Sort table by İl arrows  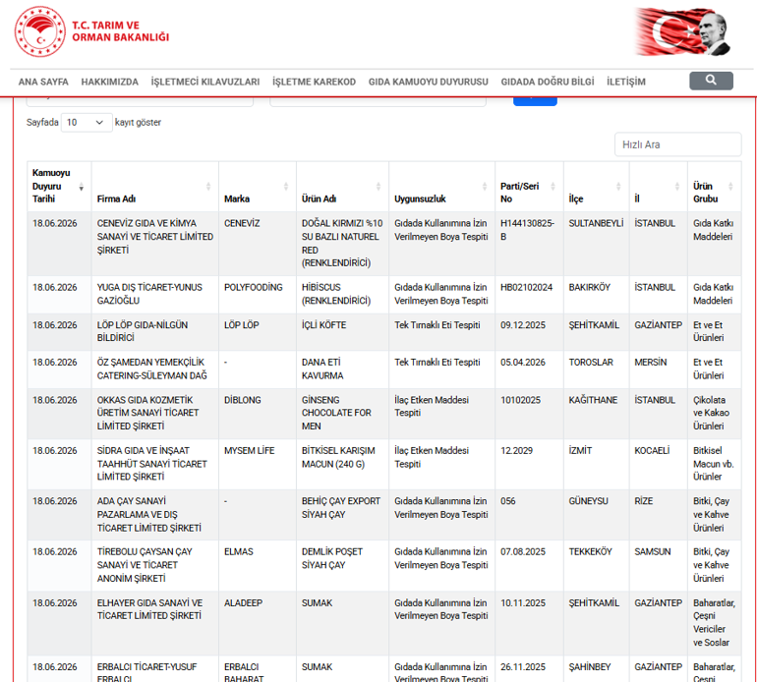pyautogui.click(x=677, y=187)
